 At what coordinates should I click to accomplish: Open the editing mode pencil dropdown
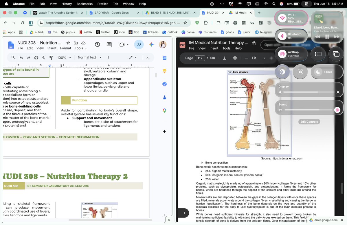tap(133, 57)
